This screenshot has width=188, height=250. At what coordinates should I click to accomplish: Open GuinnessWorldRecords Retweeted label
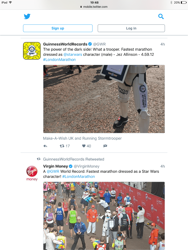click(73, 159)
